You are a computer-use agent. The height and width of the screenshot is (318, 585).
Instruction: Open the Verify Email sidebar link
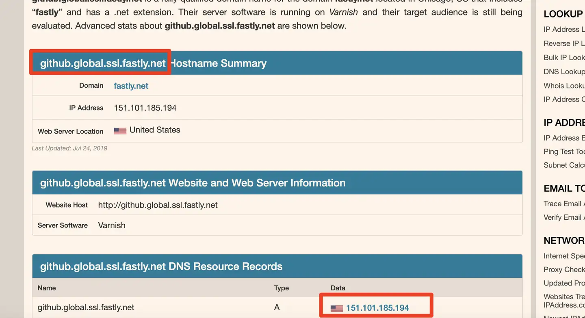click(564, 217)
